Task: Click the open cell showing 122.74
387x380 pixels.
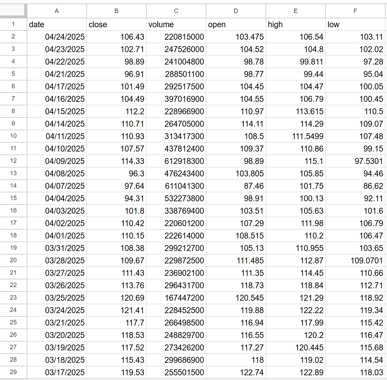Action: point(236,372)
